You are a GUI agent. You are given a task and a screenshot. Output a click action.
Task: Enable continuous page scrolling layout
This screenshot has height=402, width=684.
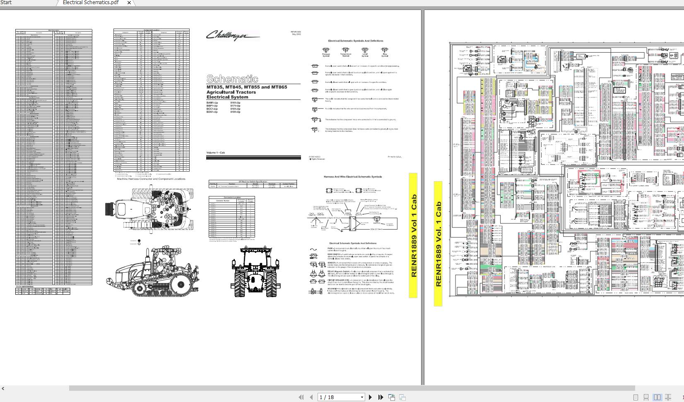646,397
